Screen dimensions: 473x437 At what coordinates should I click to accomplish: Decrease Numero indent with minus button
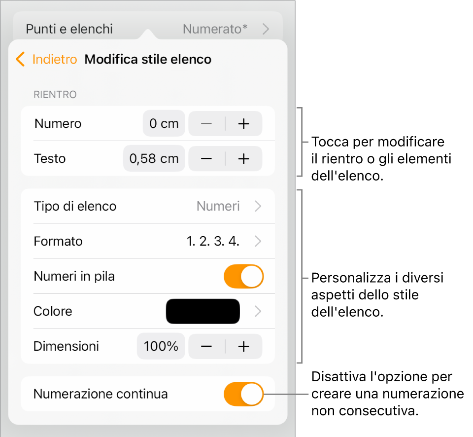(206, 123)
